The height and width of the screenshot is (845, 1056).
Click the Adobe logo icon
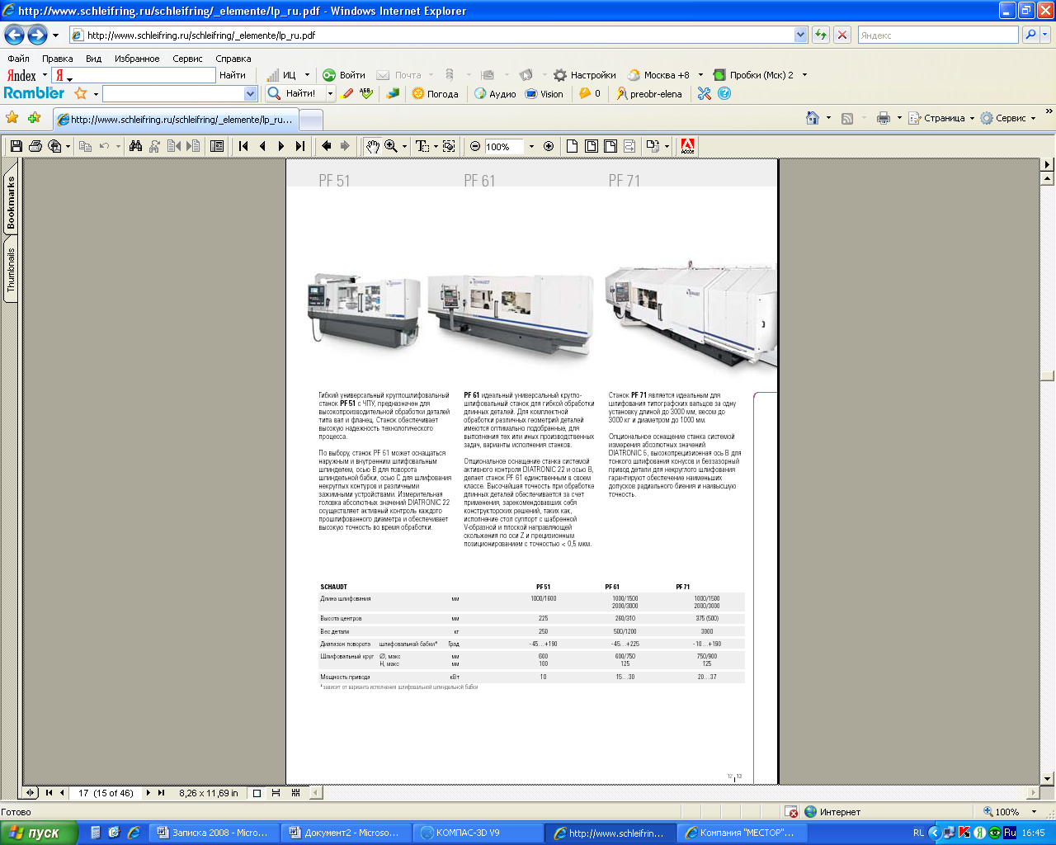click(687, 146)
